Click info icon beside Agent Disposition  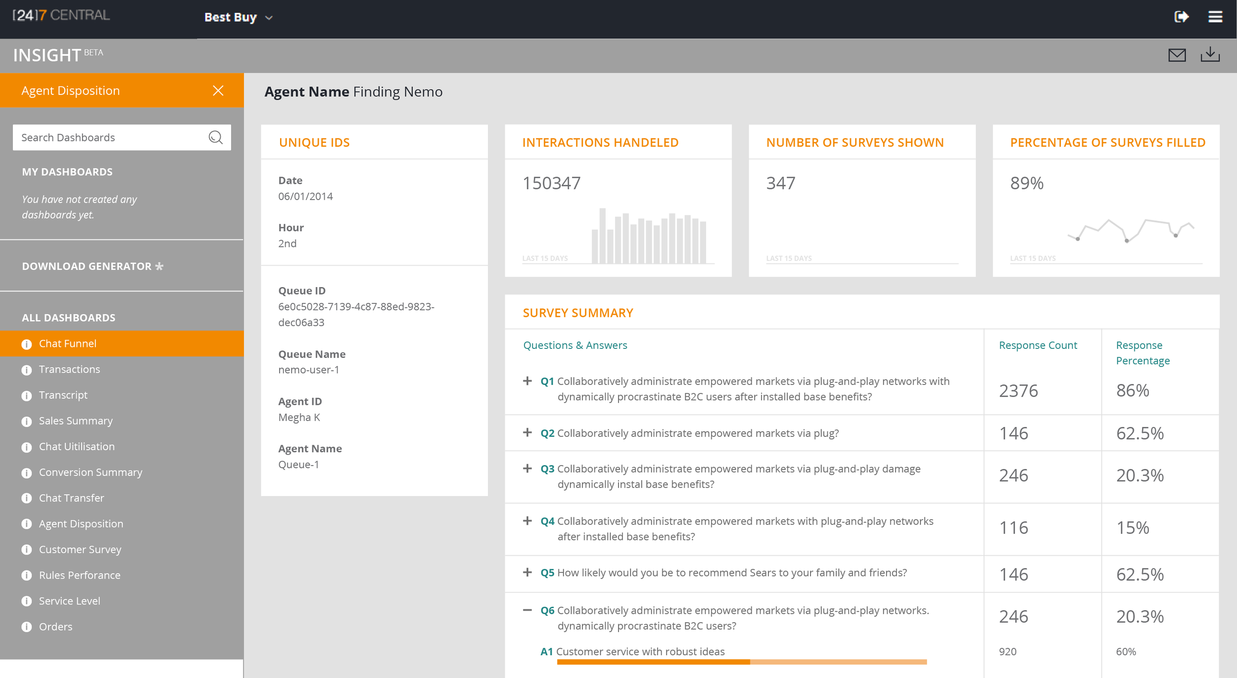[x=27, y=524]
